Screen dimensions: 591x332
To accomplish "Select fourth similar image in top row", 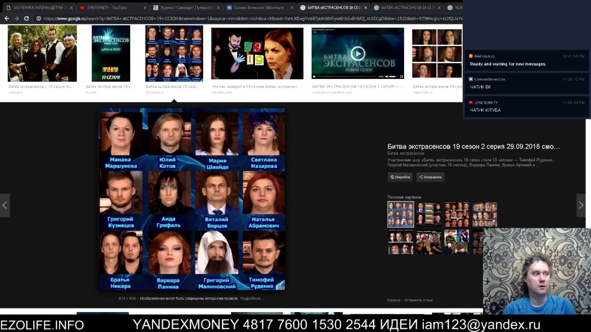I will (485, 214).
